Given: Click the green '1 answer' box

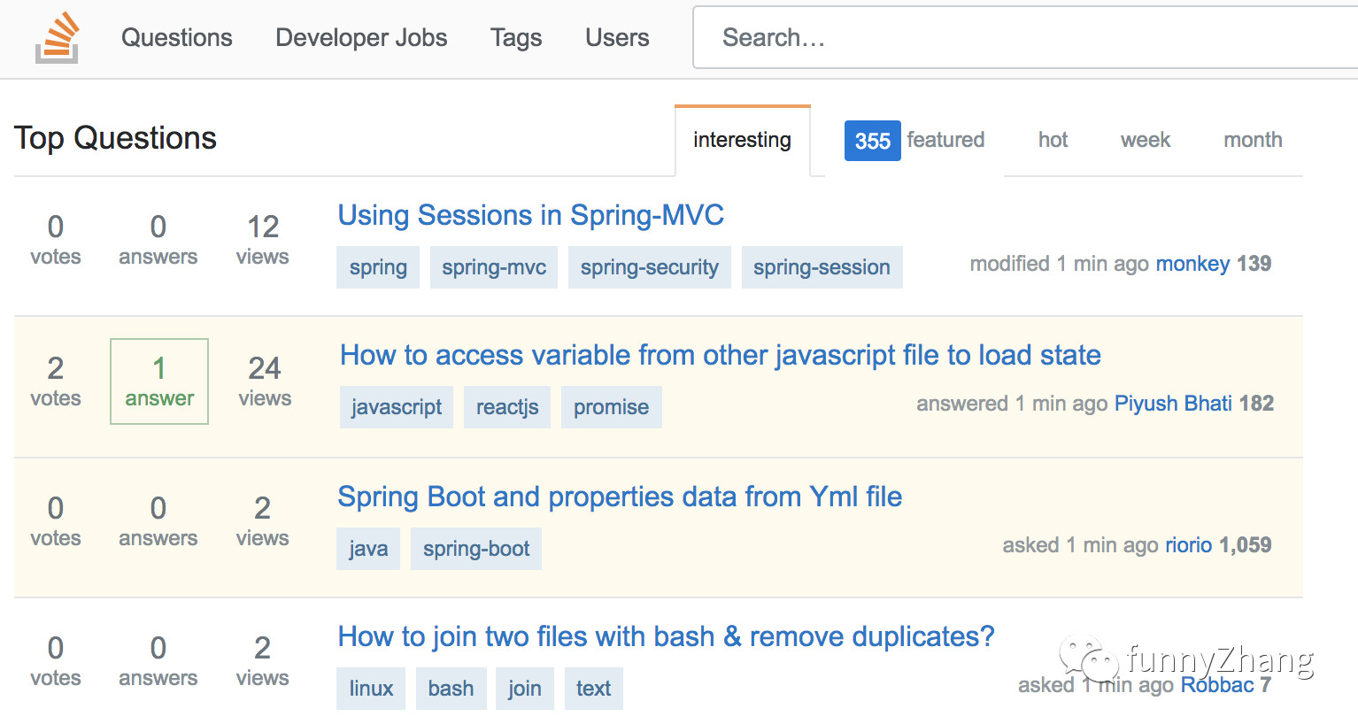Looking at the screenshot, I should tap(159, 381).
